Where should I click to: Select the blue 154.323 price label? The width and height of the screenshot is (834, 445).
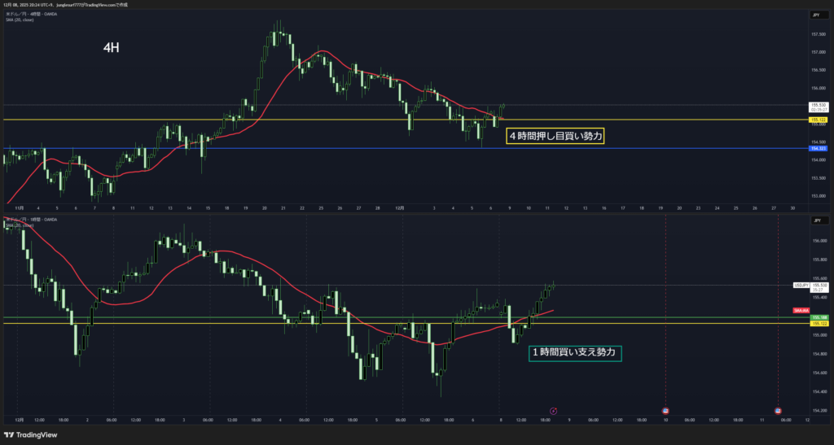818,149
